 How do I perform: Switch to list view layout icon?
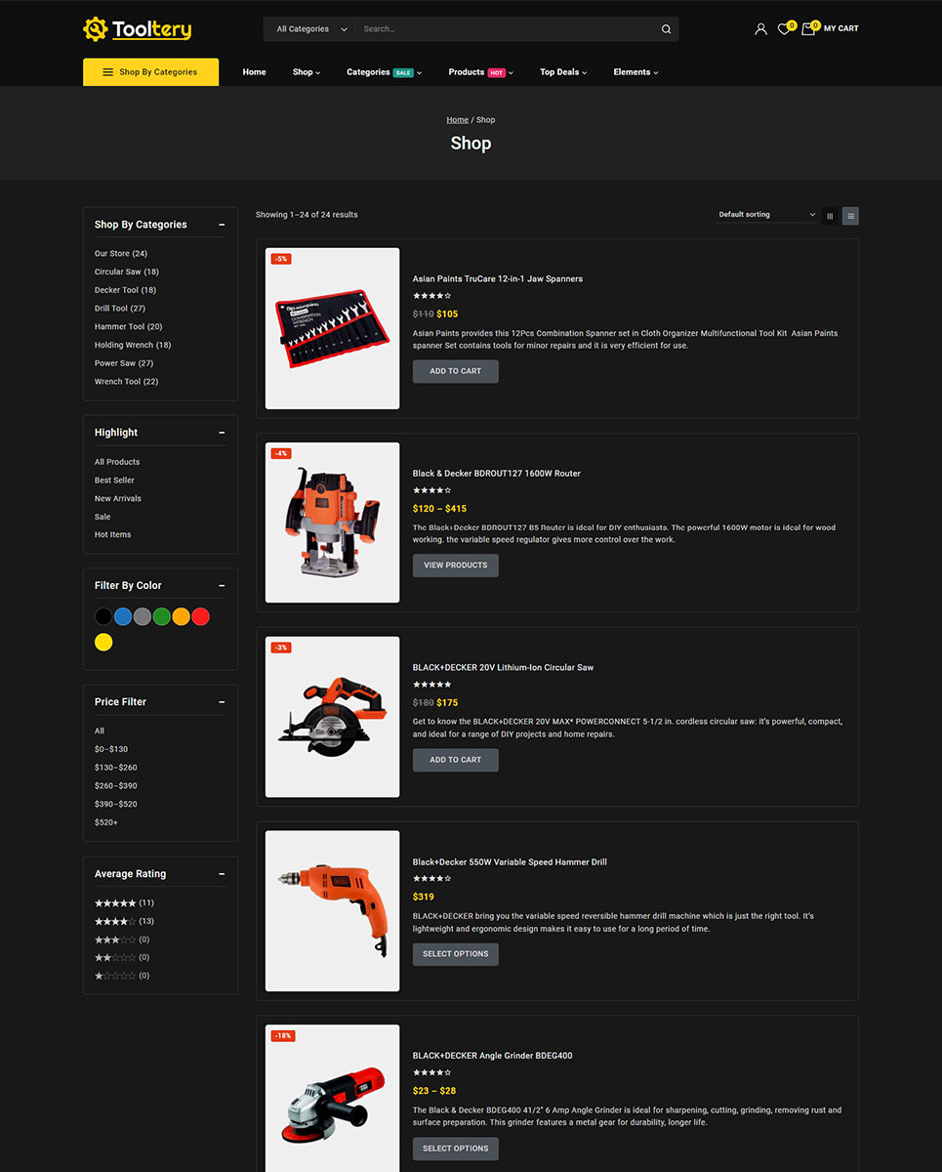[x=850, y=216]
